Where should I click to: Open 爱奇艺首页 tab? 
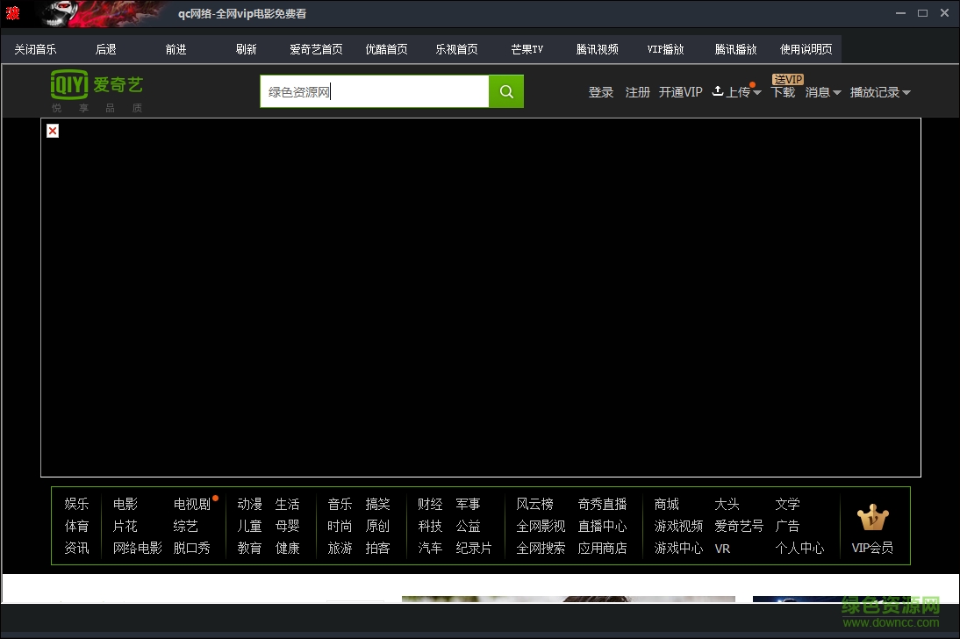[316, 49]
